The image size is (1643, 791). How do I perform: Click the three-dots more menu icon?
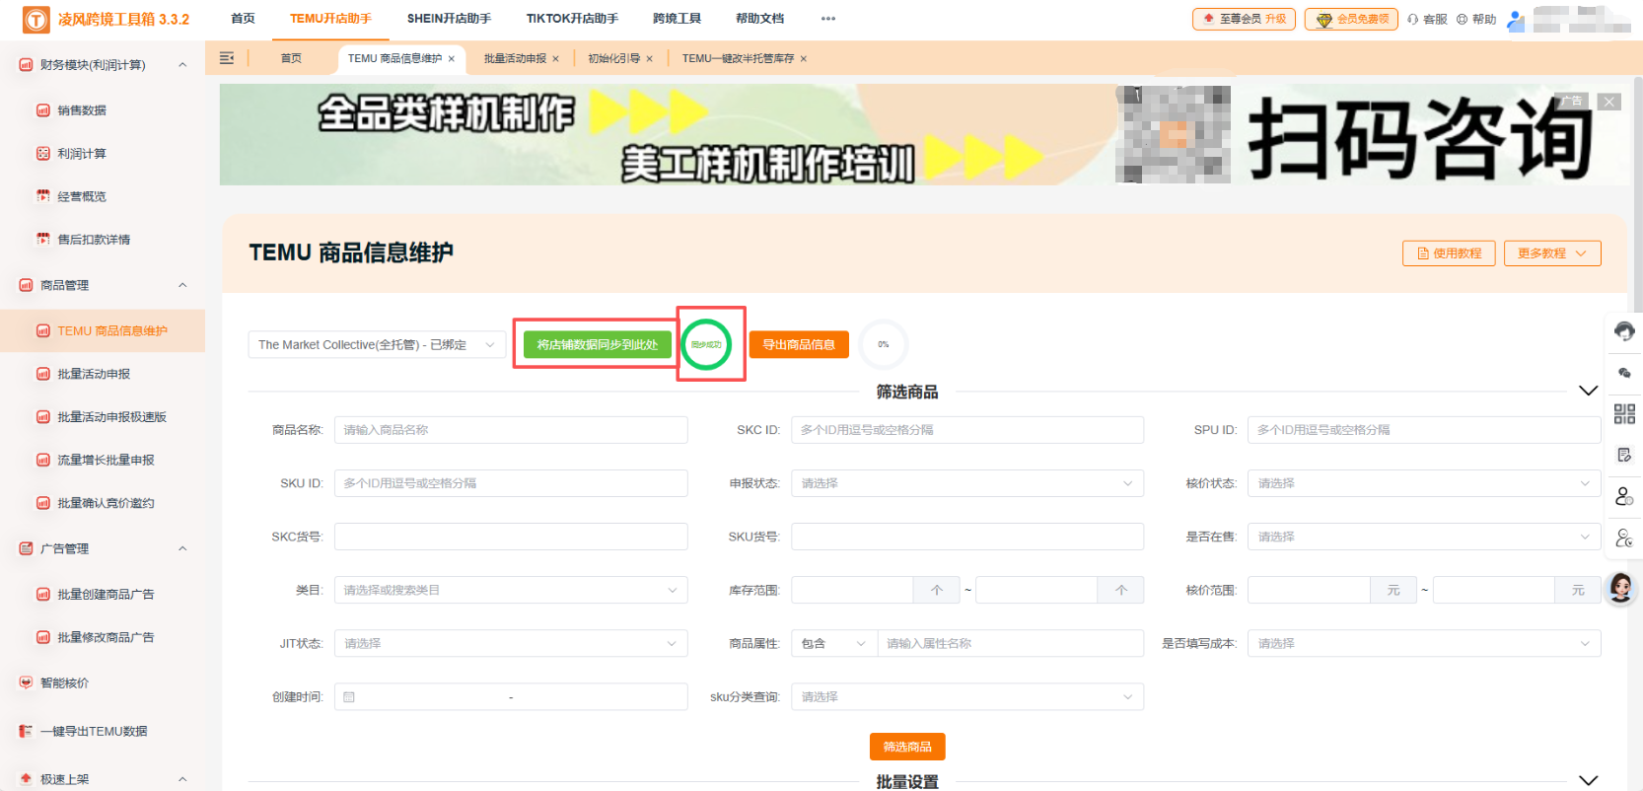tap(828, 19)
